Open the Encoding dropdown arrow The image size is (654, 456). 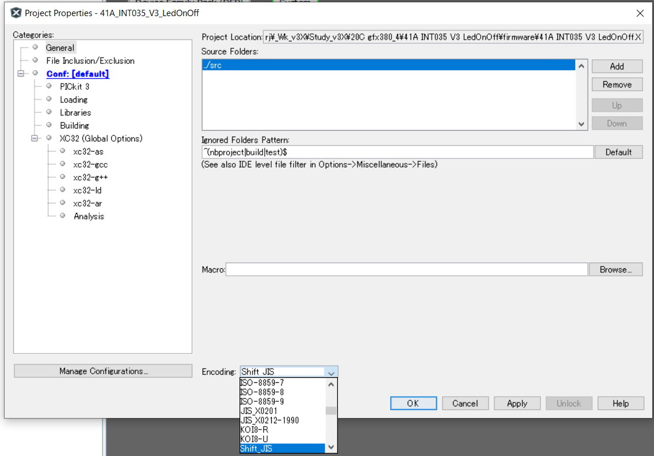[x=330, y=372]
